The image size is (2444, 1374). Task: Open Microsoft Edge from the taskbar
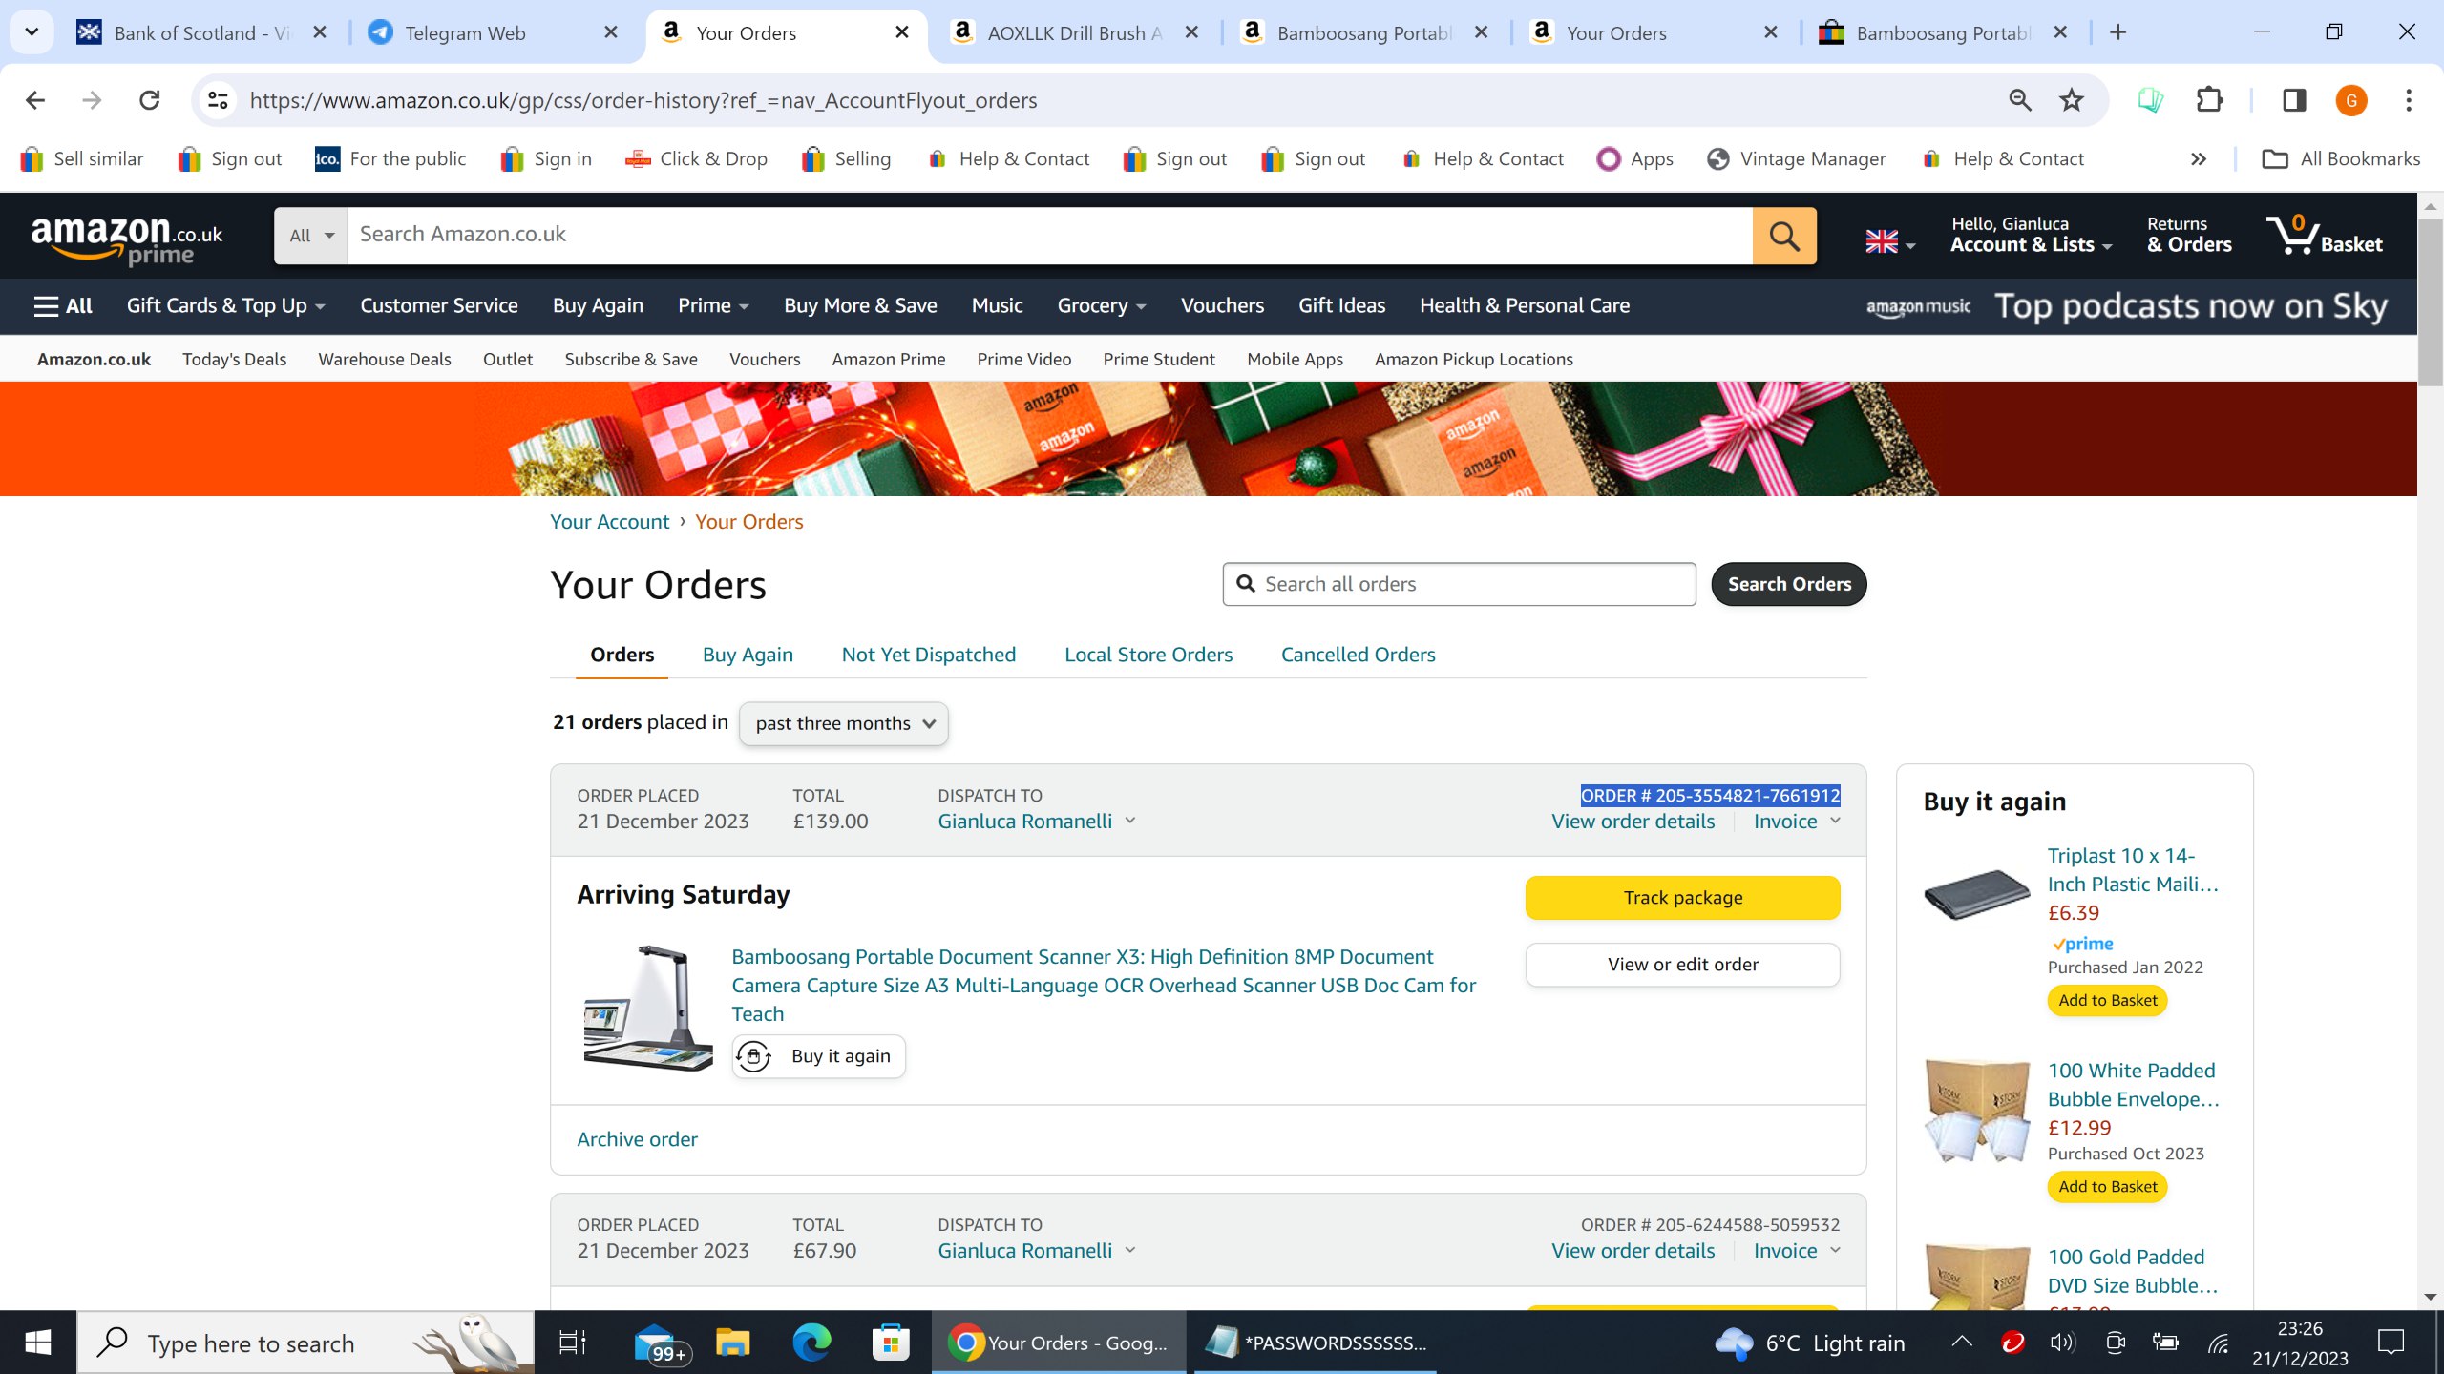pyautogui.click(x=811, y=1343)
